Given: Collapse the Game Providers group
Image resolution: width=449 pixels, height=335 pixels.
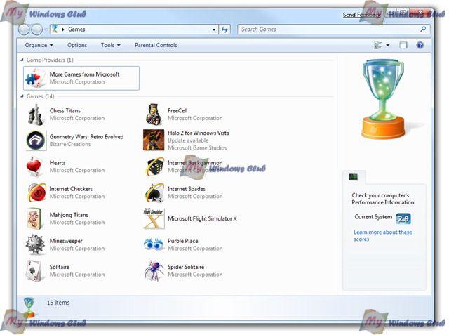Looking at the screenshot, I should pyautogui.click(x=22, y=60).
